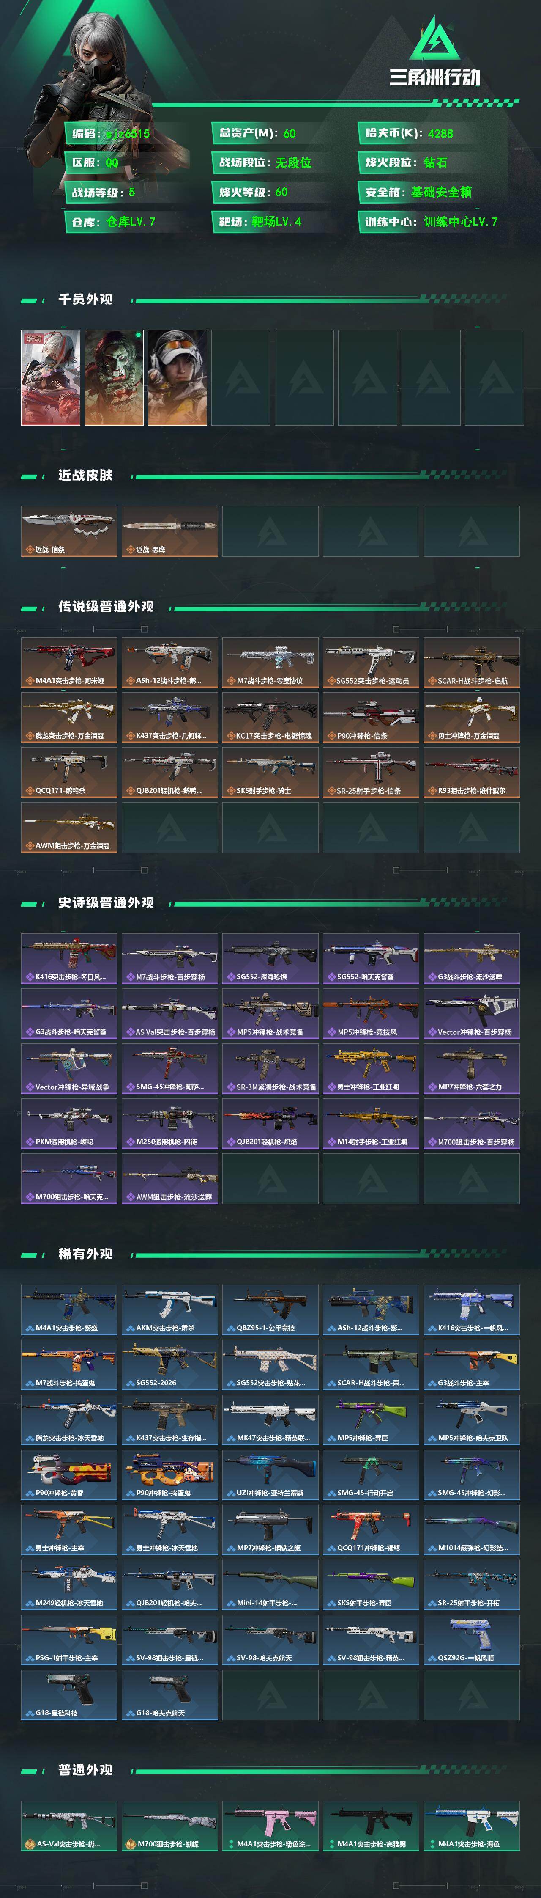
Task: Select the SG552-2026 rare skin
Action: point(169,1364)
